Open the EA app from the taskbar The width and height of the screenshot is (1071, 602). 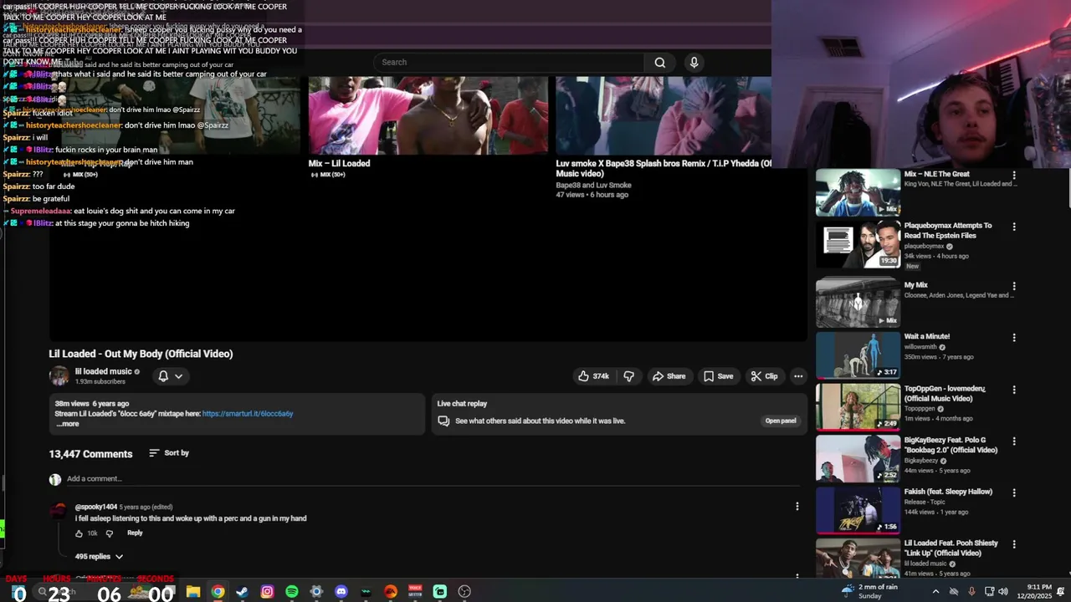pyautogui.click(x=391, y=592)
